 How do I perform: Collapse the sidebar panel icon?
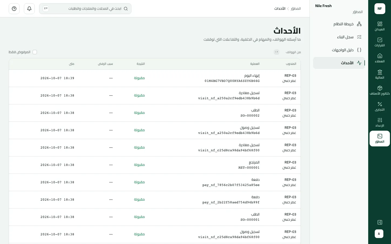tap(380, 222)
